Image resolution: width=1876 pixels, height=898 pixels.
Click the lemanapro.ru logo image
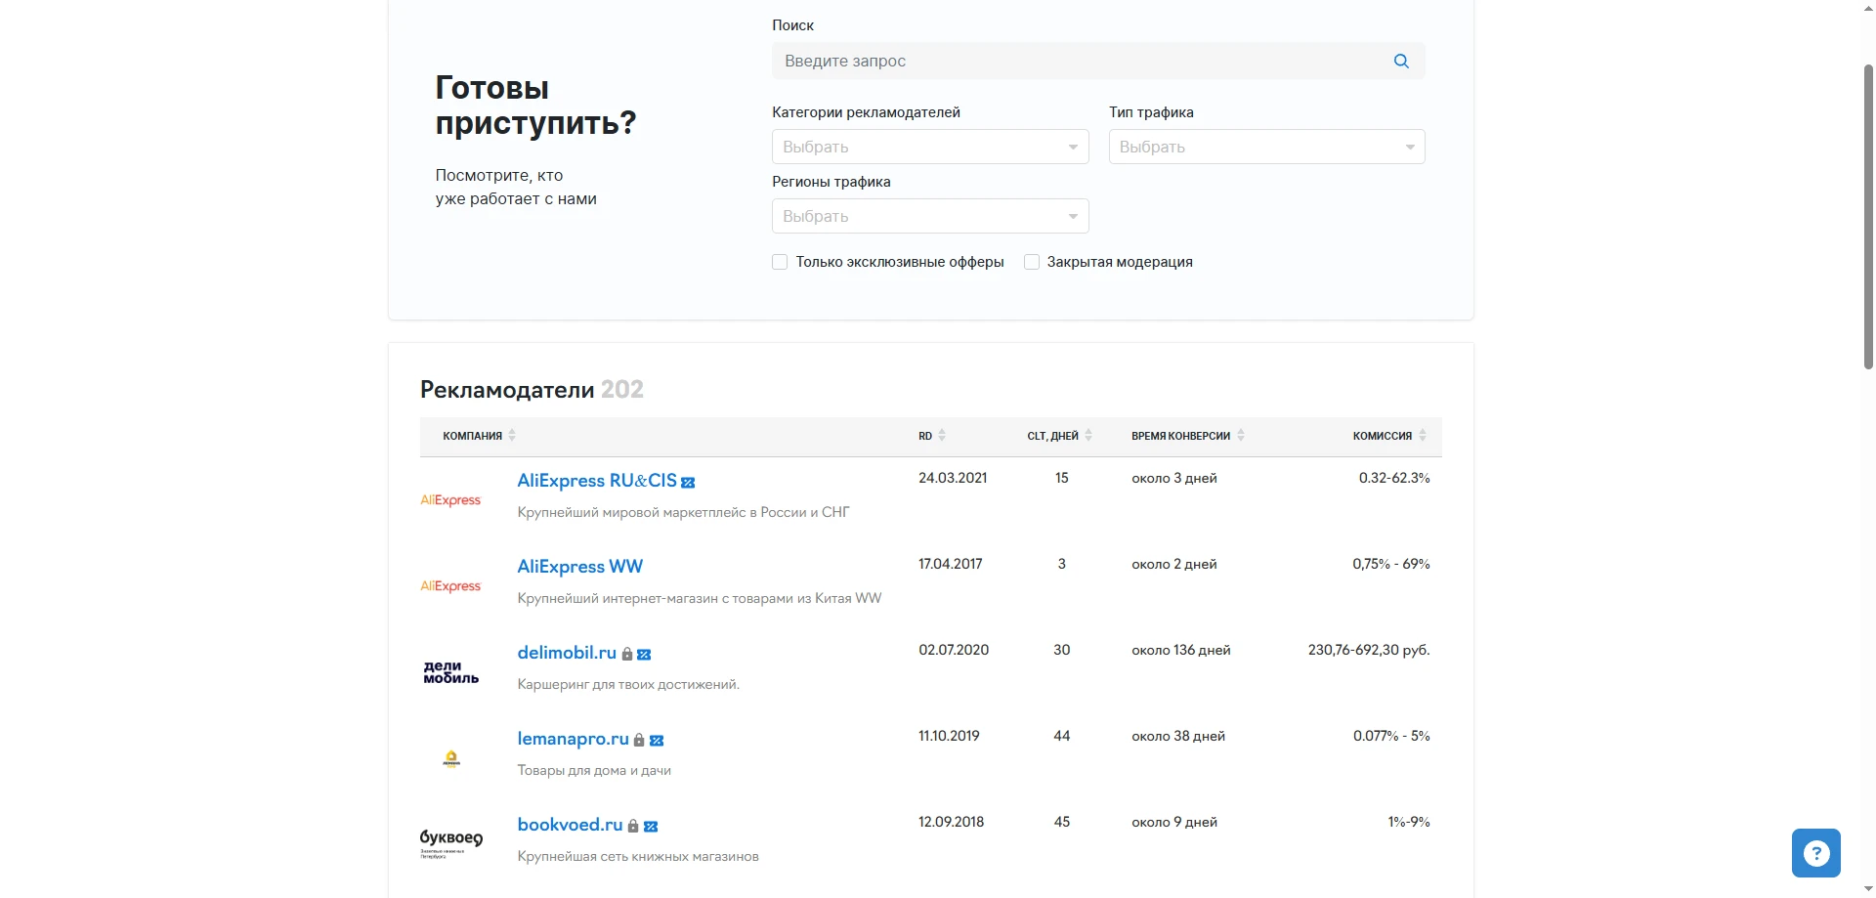point(450,758)
